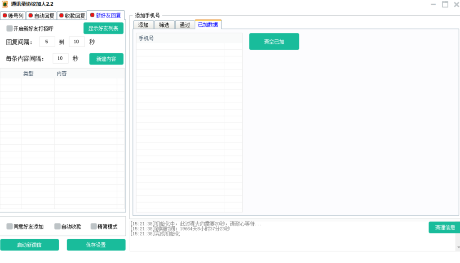Launch with the 启动新微信 button
The width and height of the screenshot is (460, 263).
tap(29, 245)
